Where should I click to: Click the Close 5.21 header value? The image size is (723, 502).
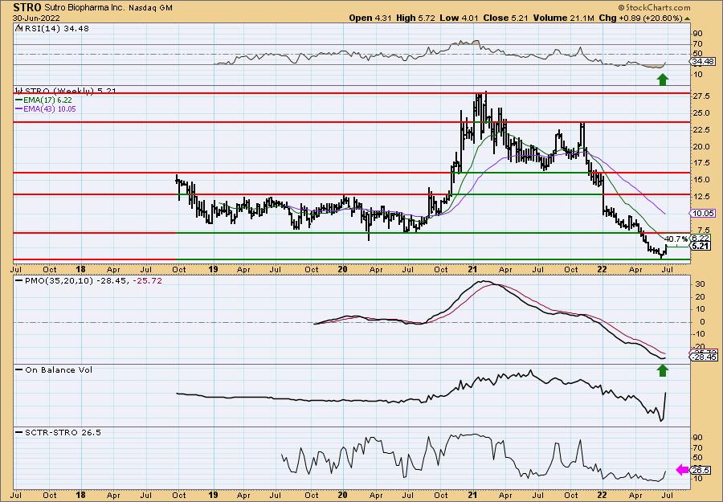coord(505,18)
